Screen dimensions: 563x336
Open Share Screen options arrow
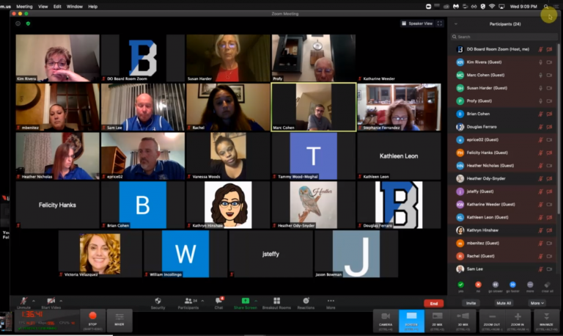(256, 301)
